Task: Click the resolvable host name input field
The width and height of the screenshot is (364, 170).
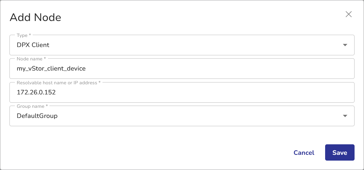Action: [x=182, y=93]
